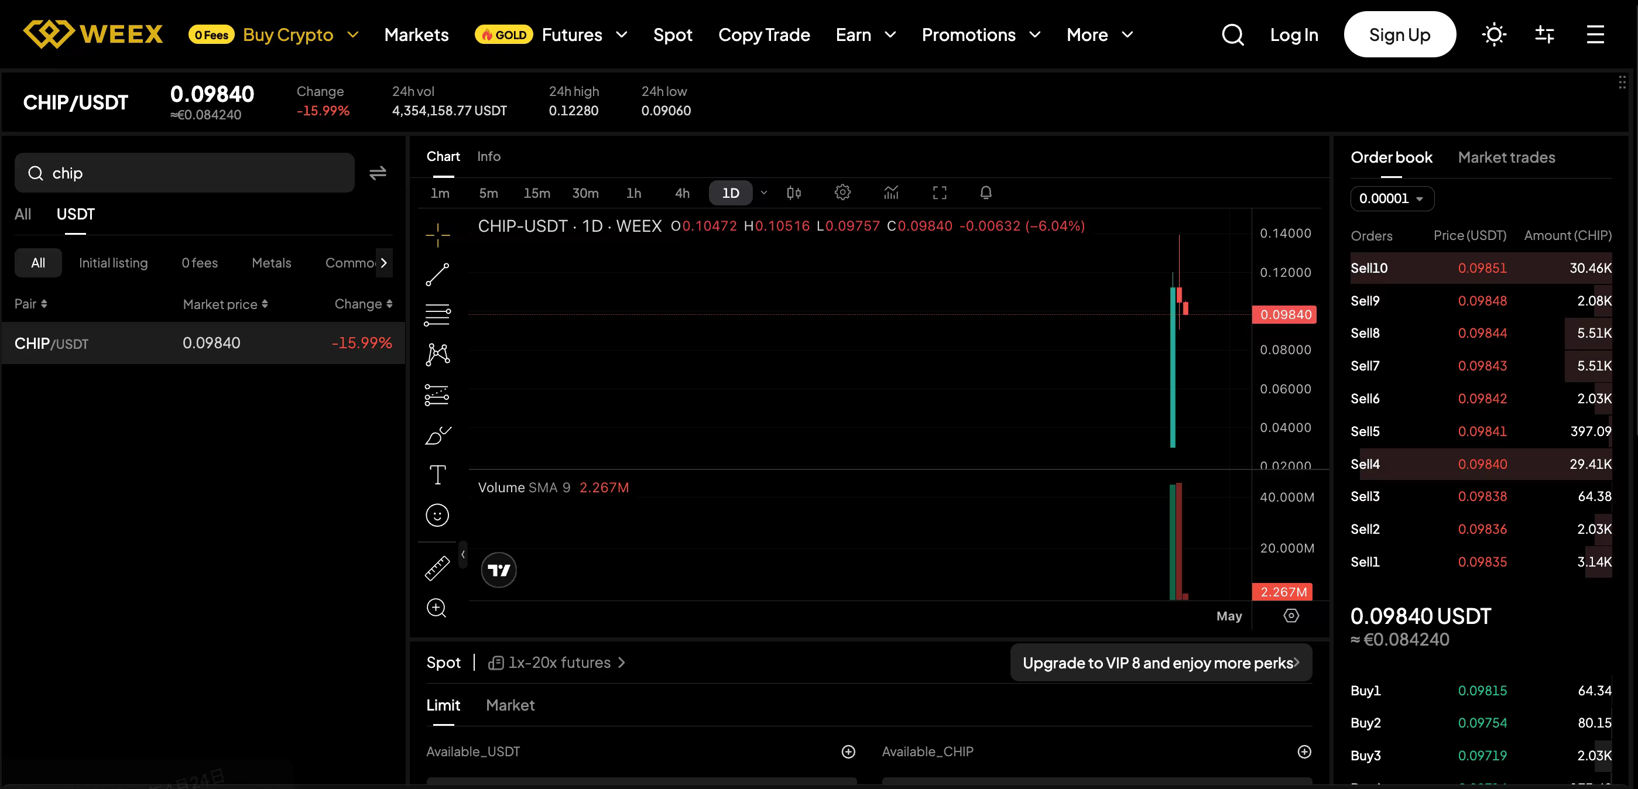This screenshot has height=789, width=1638.
Task: Sort the list by Market price
Action: click(225, 304)
